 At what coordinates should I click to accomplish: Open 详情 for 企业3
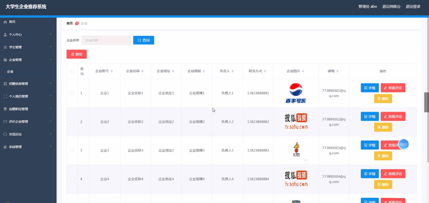370,145
